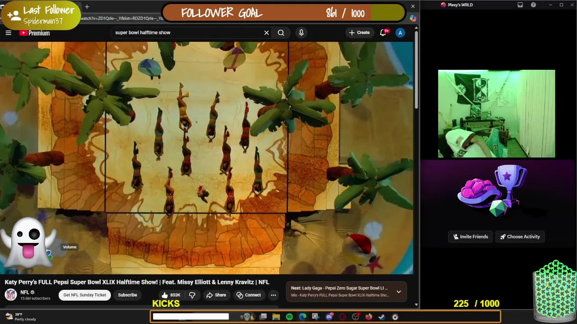Dislike the video with thumbs-down
Image resolution: width=577 pixels, height=324 pixels.
192,295
